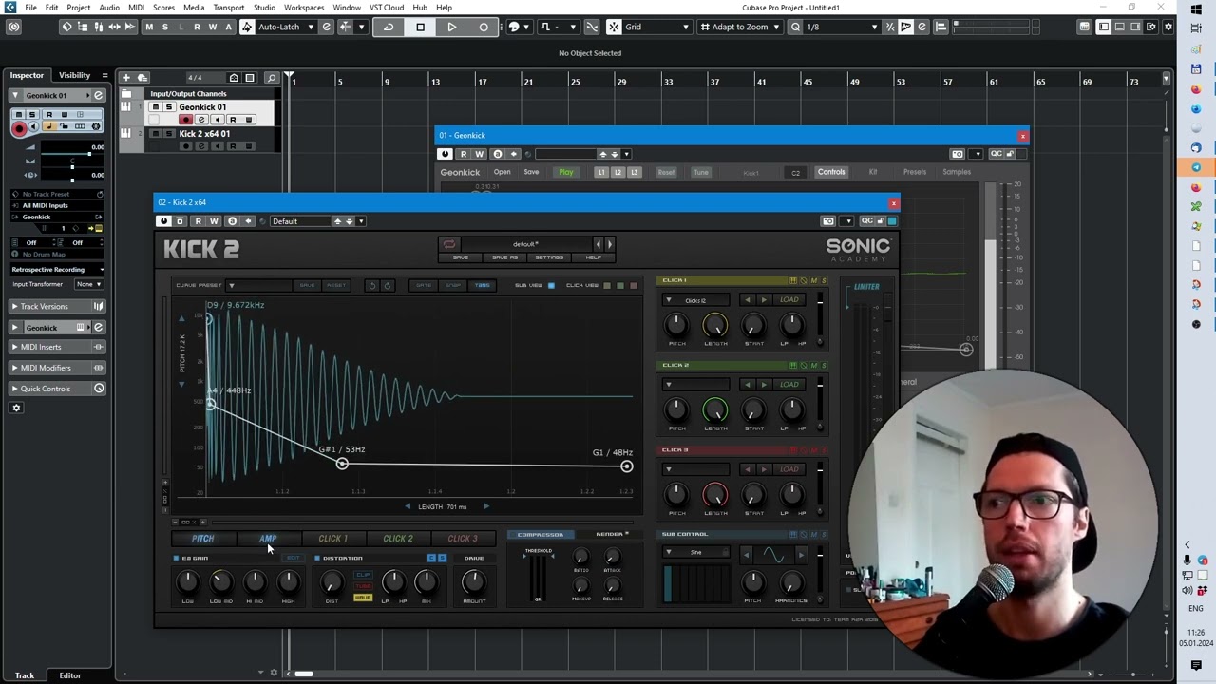This screenshot has width=1216, height=684.
Task: Click the next preset arrow in Kick 2
Action: pyautogui.click(x=609, y=244)
